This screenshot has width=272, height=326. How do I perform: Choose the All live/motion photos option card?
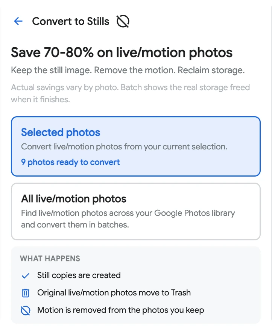click(136, 211)
